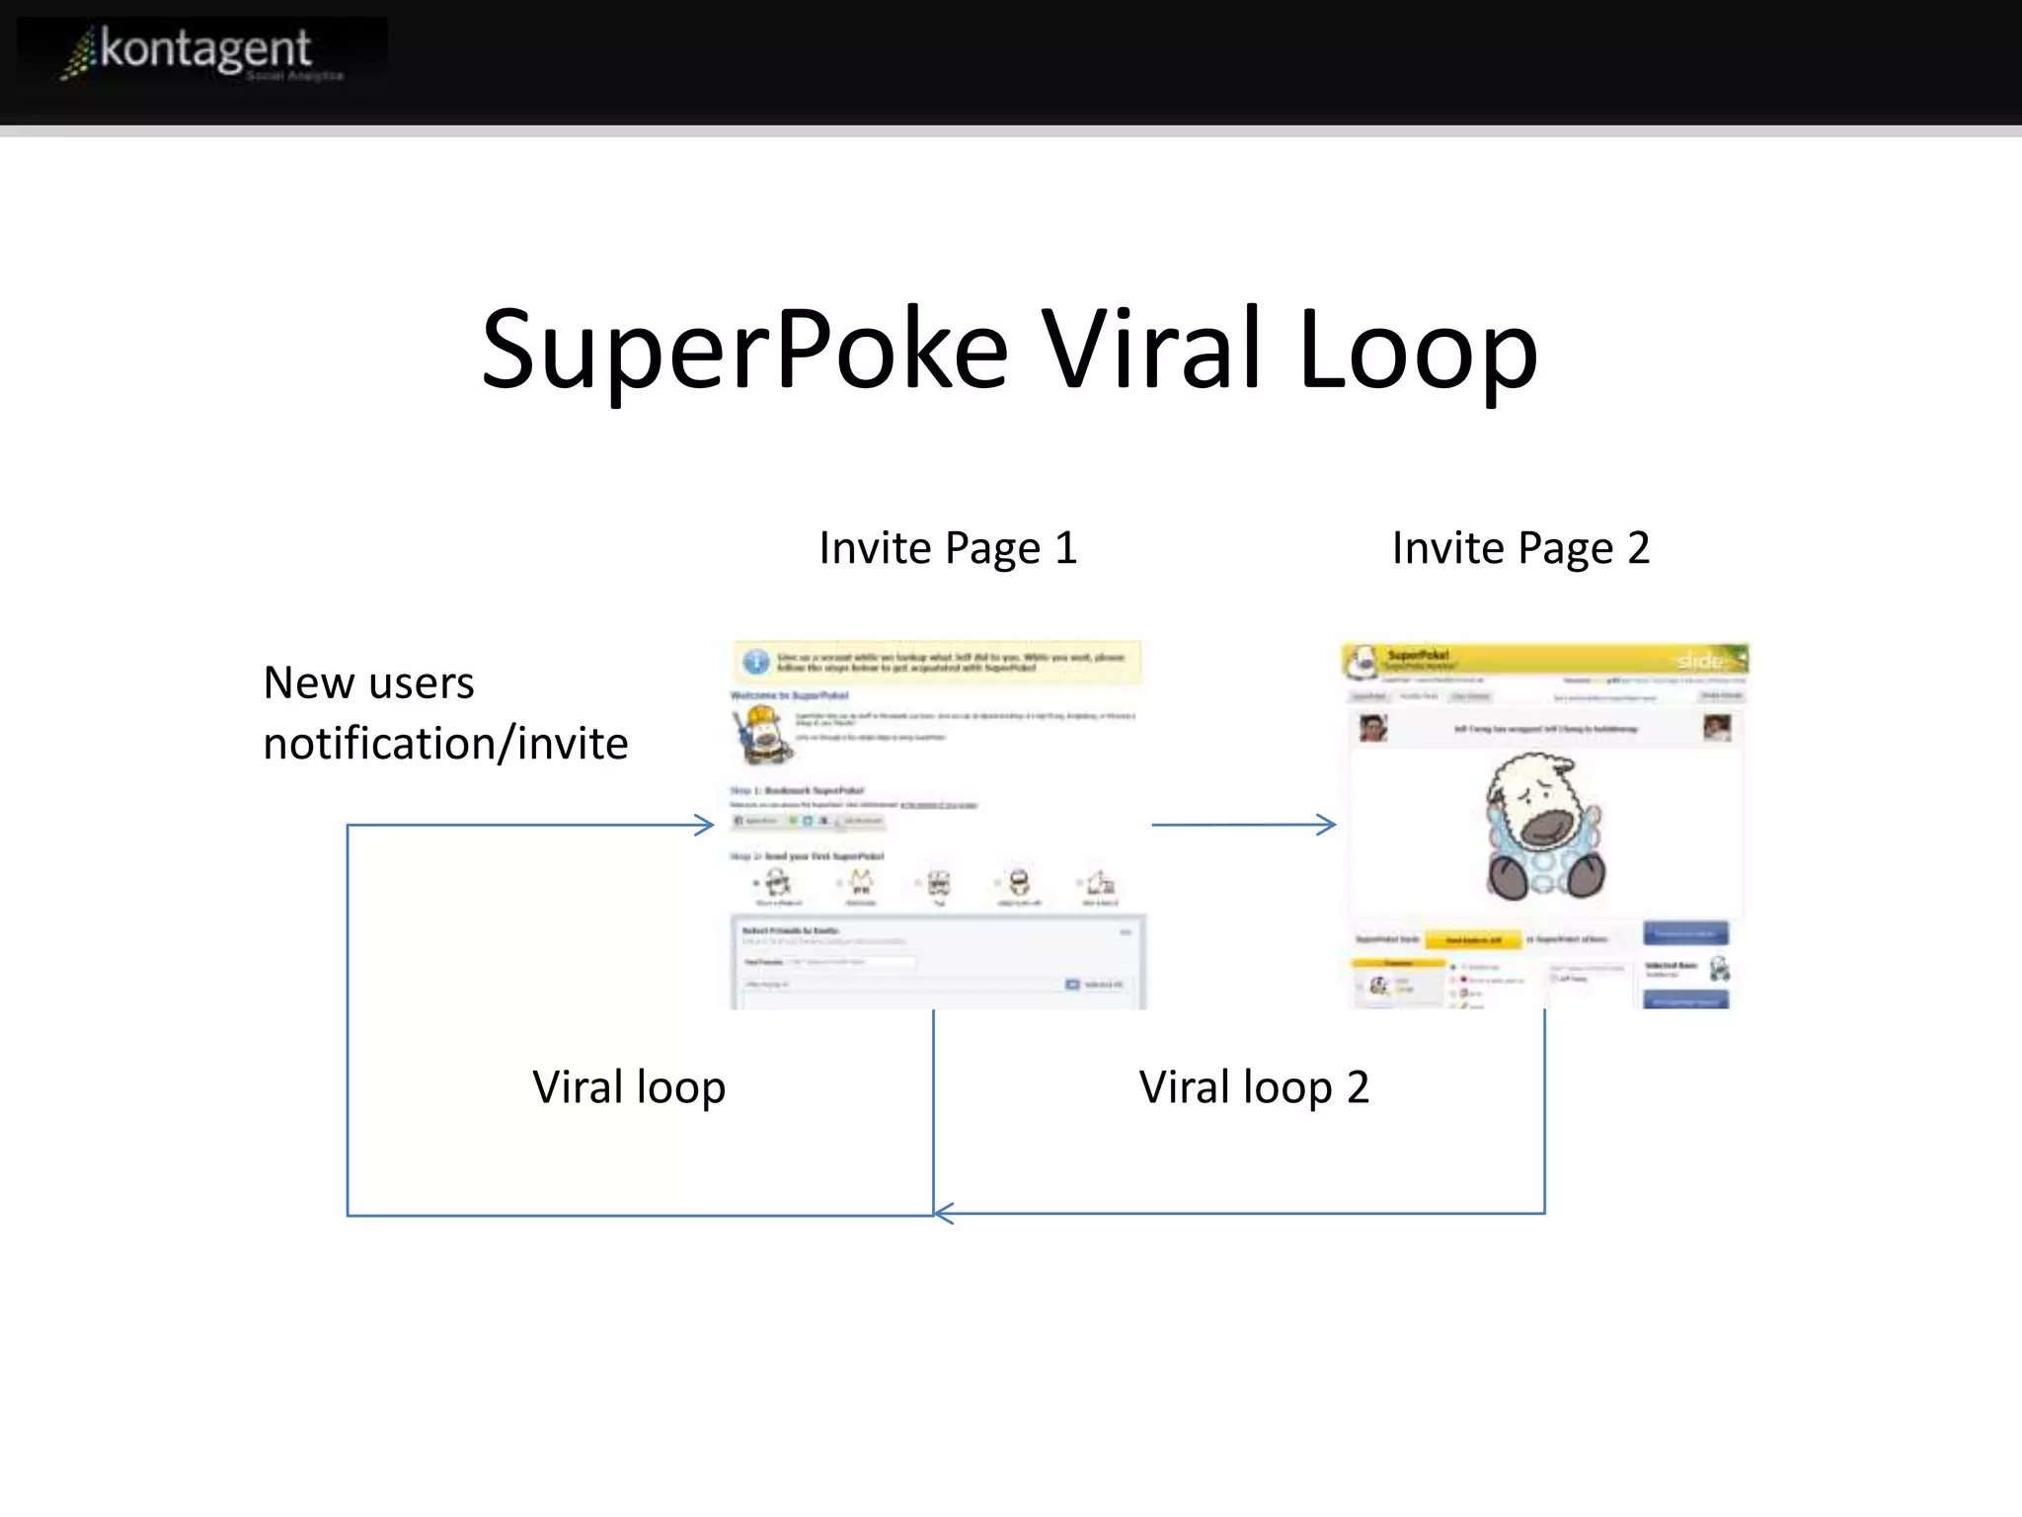The image size is (2022, 1517).
Task: Click the bubble-wrapped sheep illustration
Action: tap(1545, 828)
